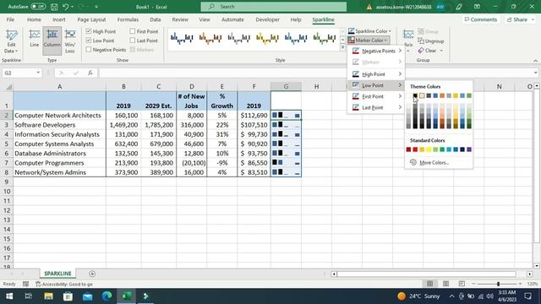Open the Sparkline Color dropdown
541x304 pixels.
369,31
